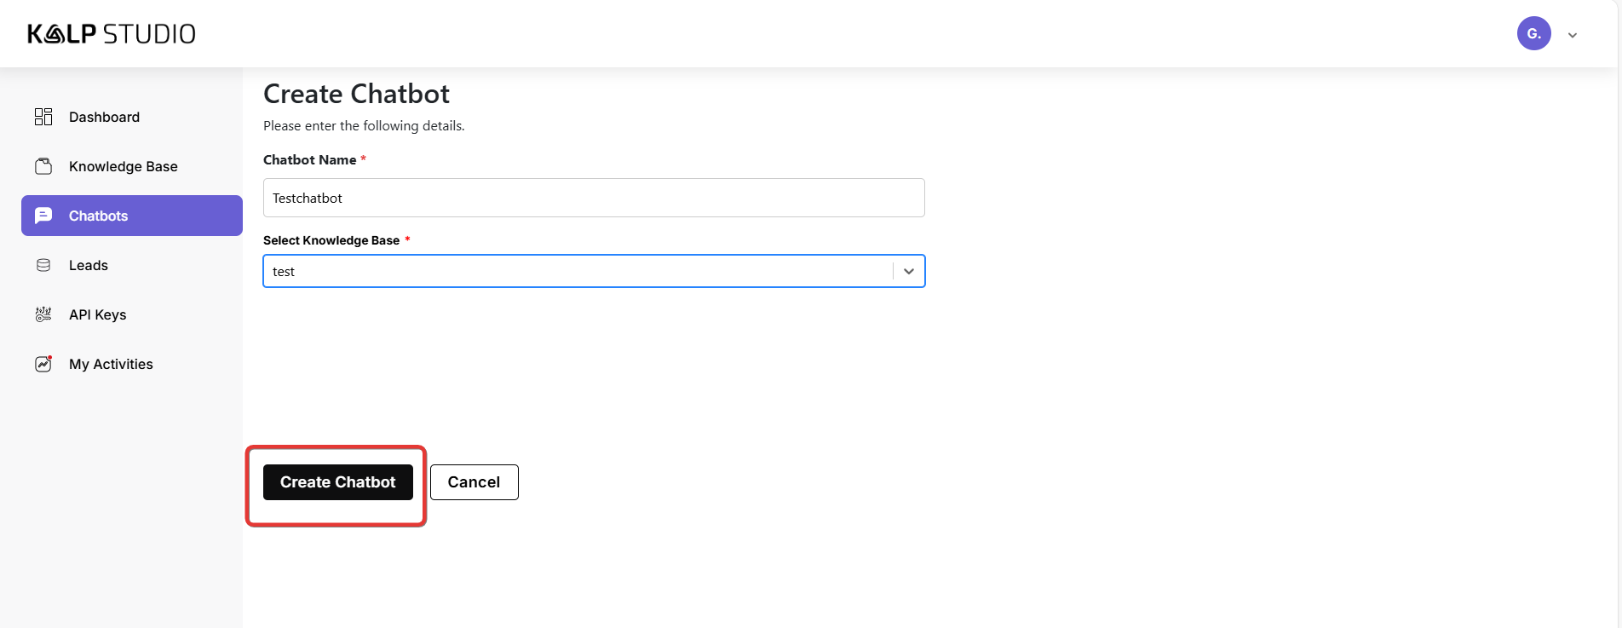Click the API Keys icon
Image resolution: width=1622 pixels, height=628 pixels.
point(43,314)
